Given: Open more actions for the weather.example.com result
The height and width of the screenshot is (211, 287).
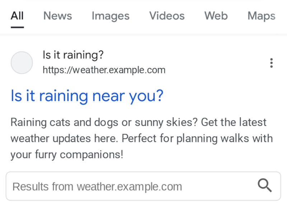Looking at the screenshot, I should click(x=271, y=63).
